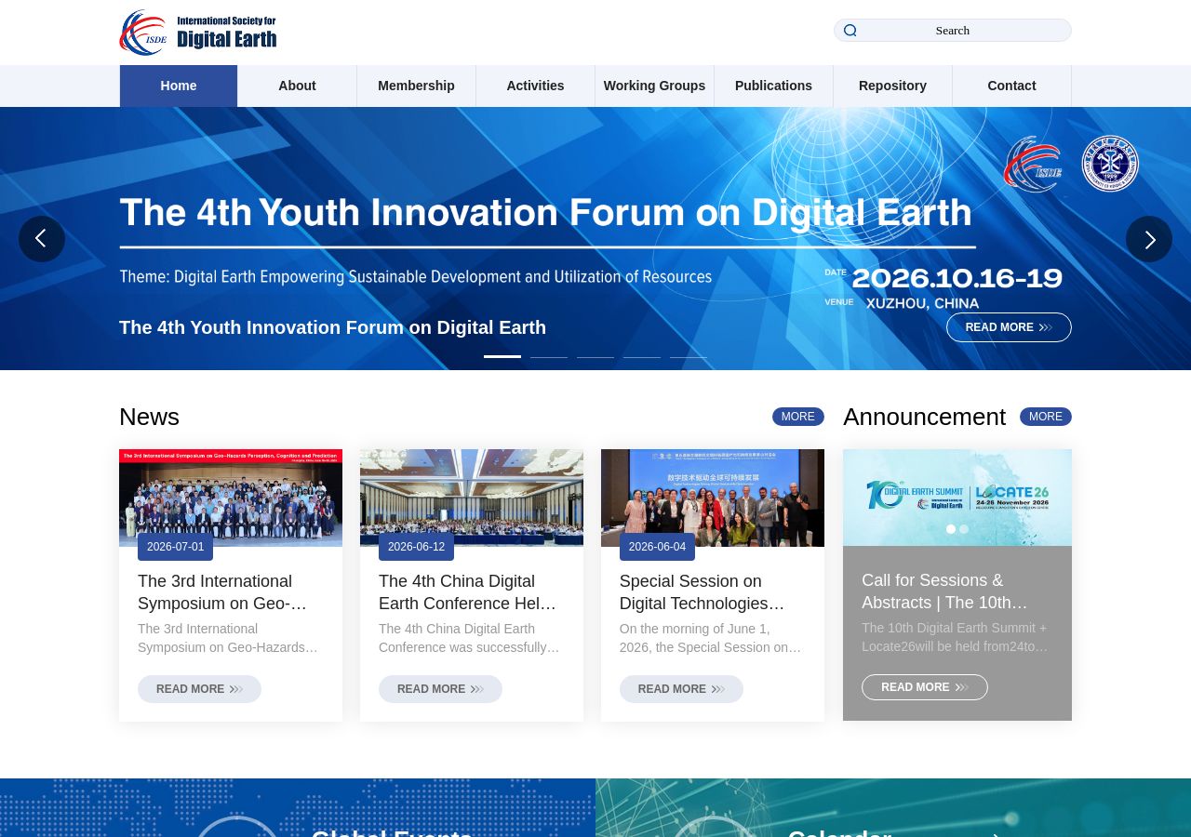The height and width of the screenshot is (837, 1191).
Task: Click MORE button beside Announcement heading
Action: tap(1046, 417)
